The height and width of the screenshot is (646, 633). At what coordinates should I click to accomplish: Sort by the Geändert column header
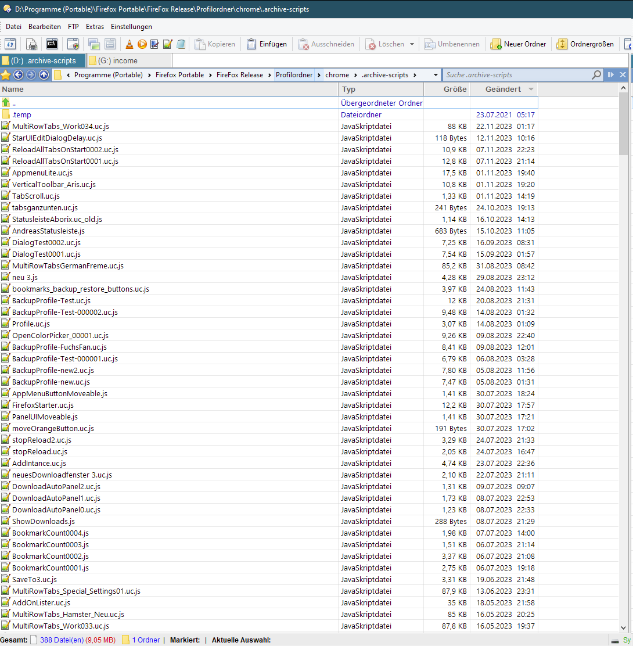click(x=503, y=89)
